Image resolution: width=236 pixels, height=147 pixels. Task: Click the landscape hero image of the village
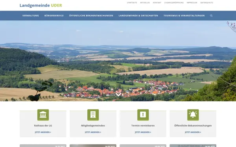118,61
